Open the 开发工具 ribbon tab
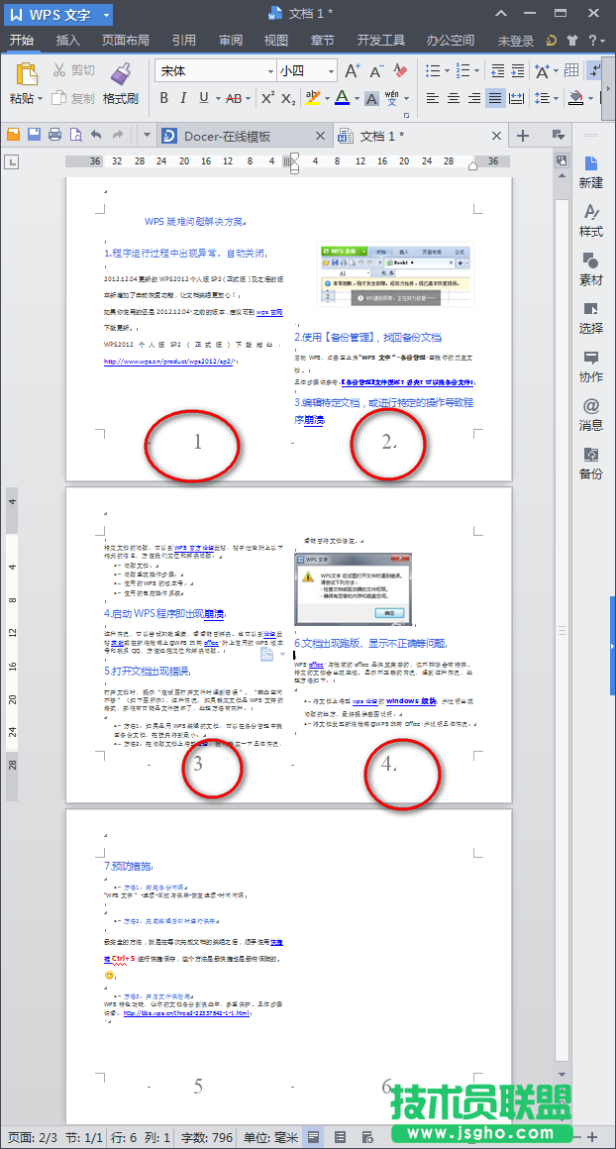This screenshot has width=616, height=1149. click(x=381, y=41)
